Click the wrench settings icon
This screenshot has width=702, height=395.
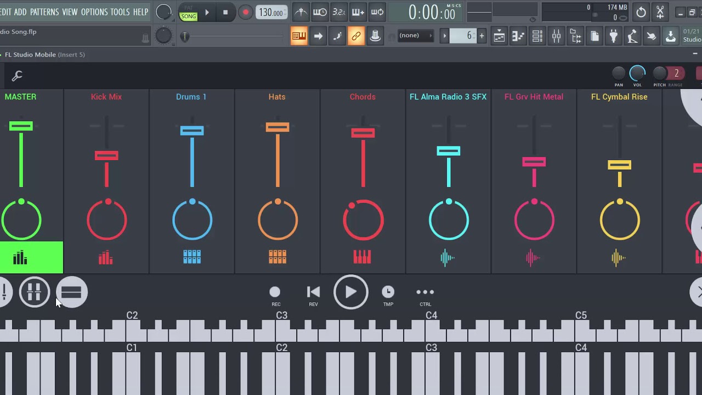pos(17,76)
